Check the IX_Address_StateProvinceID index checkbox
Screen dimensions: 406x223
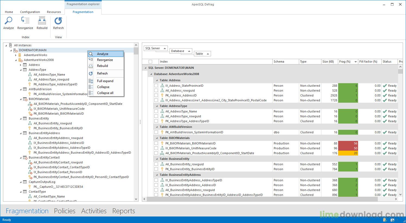156,86
